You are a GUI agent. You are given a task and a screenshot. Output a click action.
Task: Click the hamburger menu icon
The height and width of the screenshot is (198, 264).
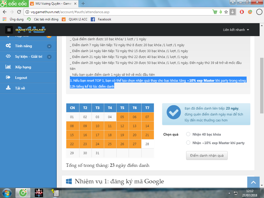pos(9,30)
